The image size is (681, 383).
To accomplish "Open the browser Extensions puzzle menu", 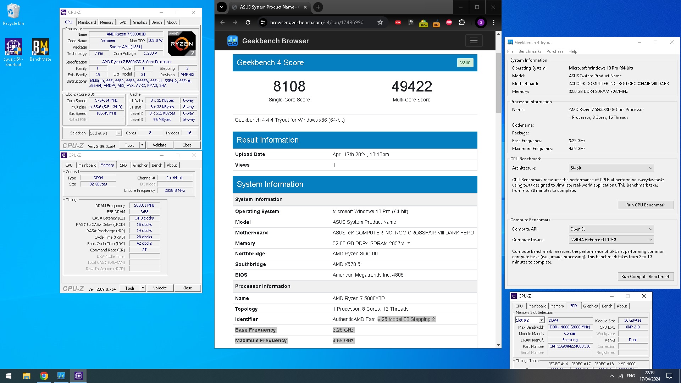I will coord(462,22).
